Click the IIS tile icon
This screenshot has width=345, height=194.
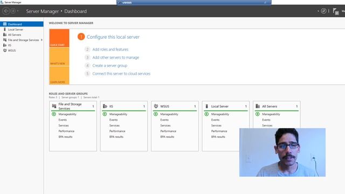click(x=105, y=106)
